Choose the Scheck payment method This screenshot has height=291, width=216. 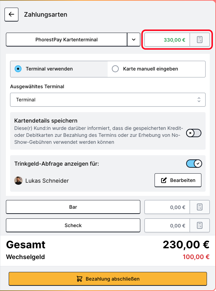(x=73, y=225)
